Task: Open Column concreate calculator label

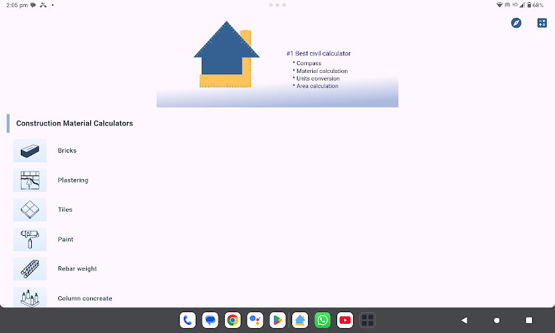Action: click(85, 298)
